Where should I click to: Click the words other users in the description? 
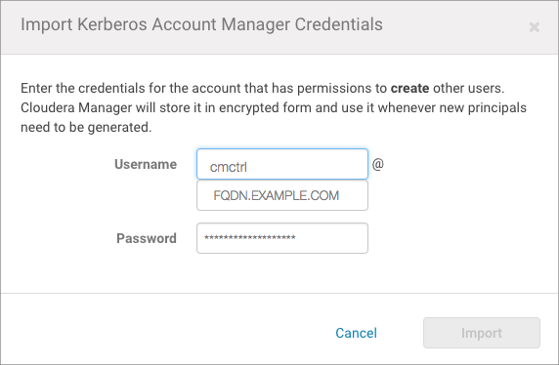(467, 88)
